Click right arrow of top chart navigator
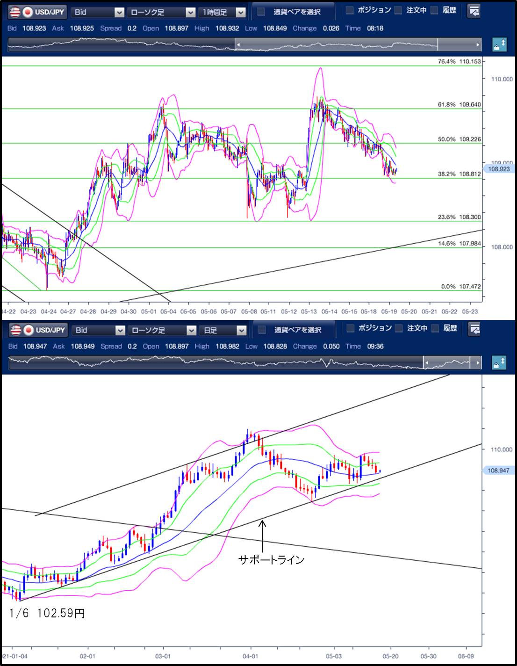The image size is (517, 666). coord(477,45)
